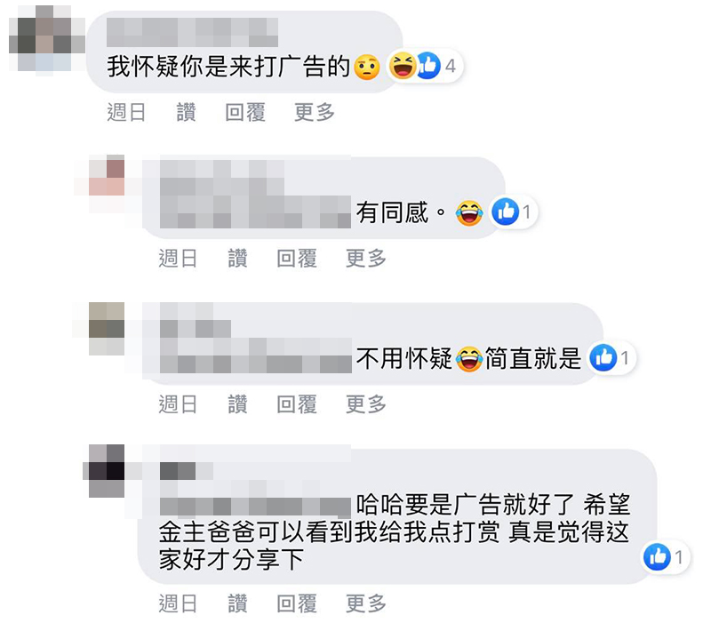The width and height of the screenshot is (711, 631).
Task: Open 更多 options for the top comment
Action: coord(315,112)
